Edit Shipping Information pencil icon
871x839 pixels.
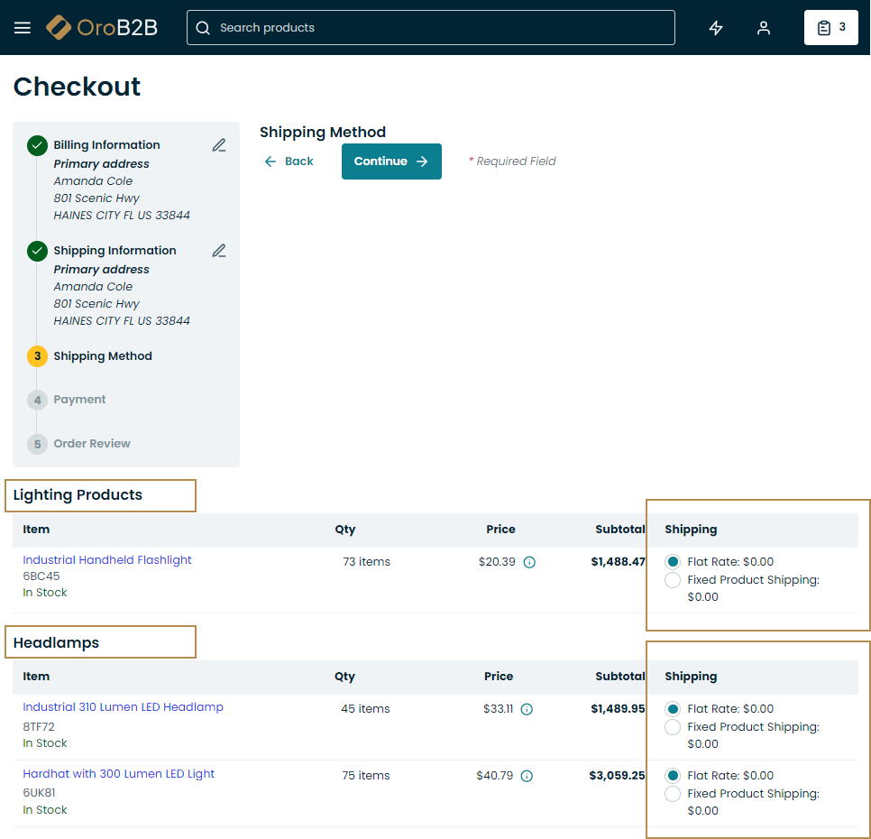(x=219, y=251)
